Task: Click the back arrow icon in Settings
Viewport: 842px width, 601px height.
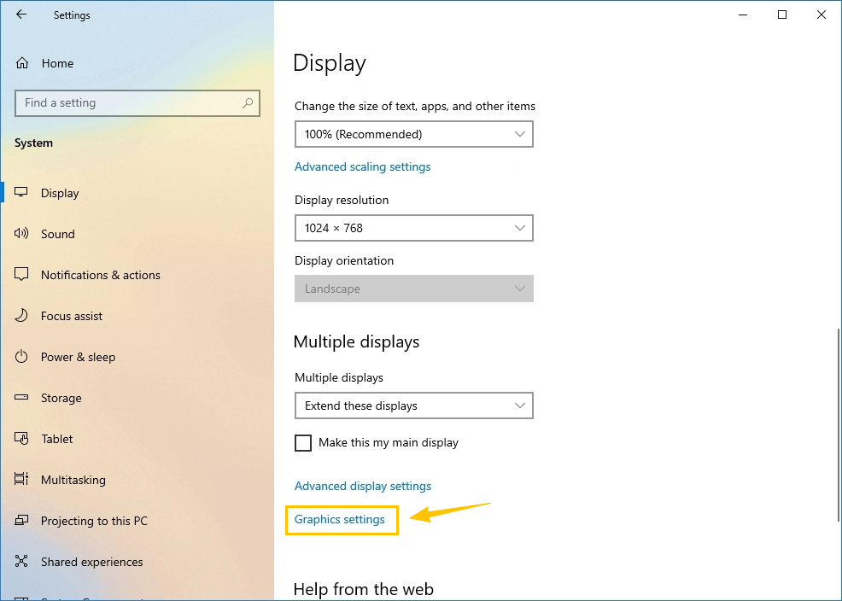Action: click(x=21, y=15)
